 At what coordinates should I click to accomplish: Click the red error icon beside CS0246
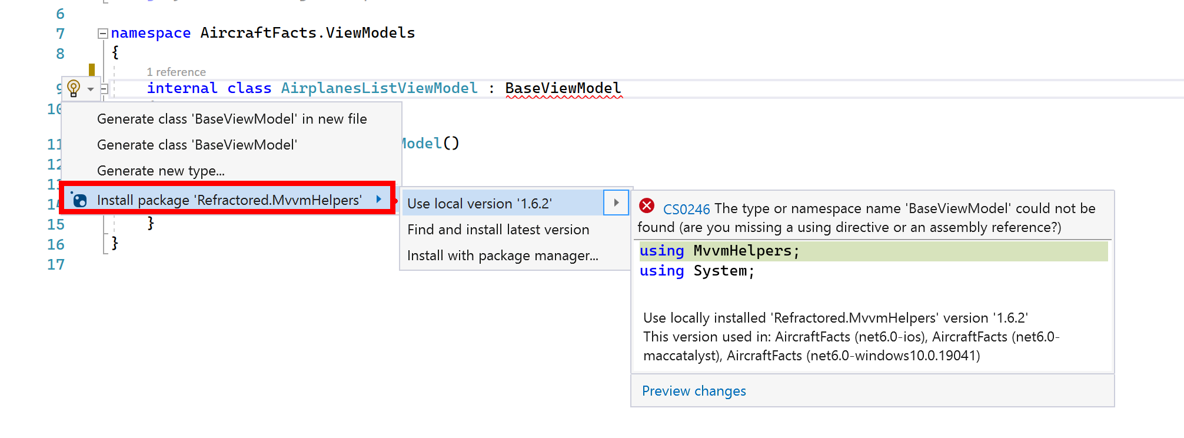pos(647,205)
